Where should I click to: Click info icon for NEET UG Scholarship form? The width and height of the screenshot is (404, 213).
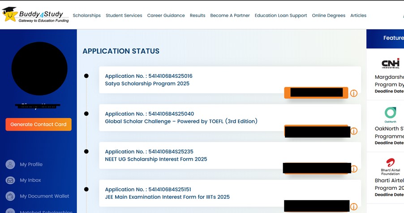pyautogui.click(x=354, y=169)
